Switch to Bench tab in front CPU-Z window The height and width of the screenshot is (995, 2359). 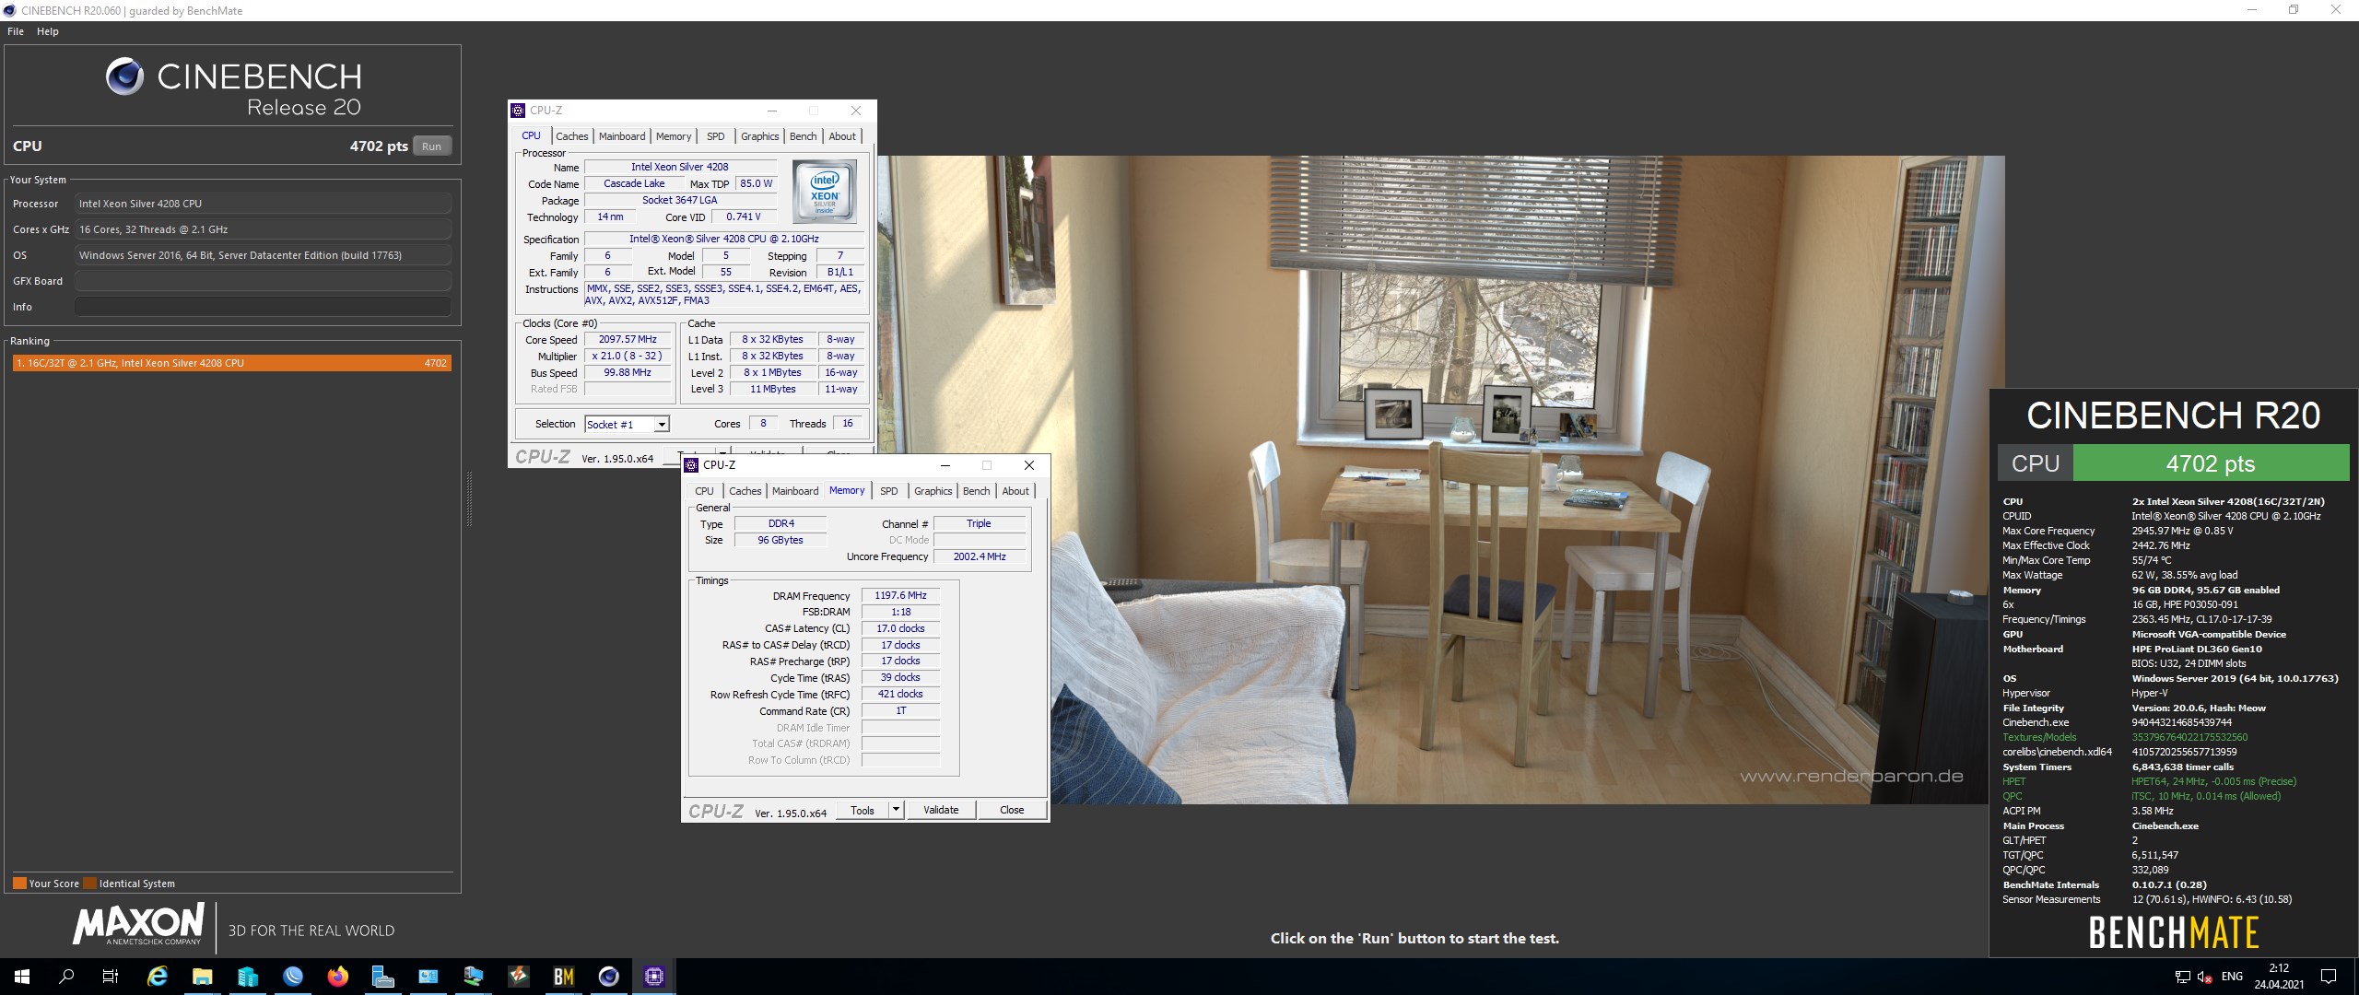[x=977, y=491]
